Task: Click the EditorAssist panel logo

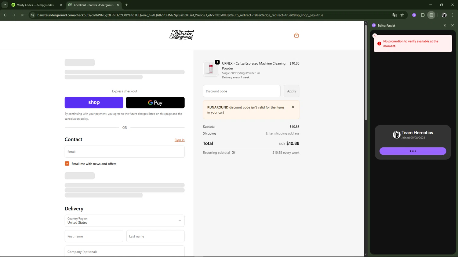Action: (x=374, y=25)
